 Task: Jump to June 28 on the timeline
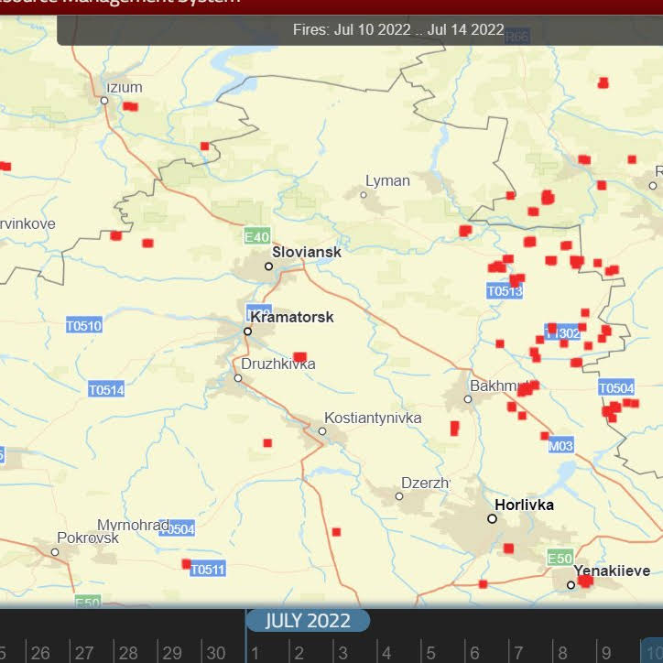point(128,652)
